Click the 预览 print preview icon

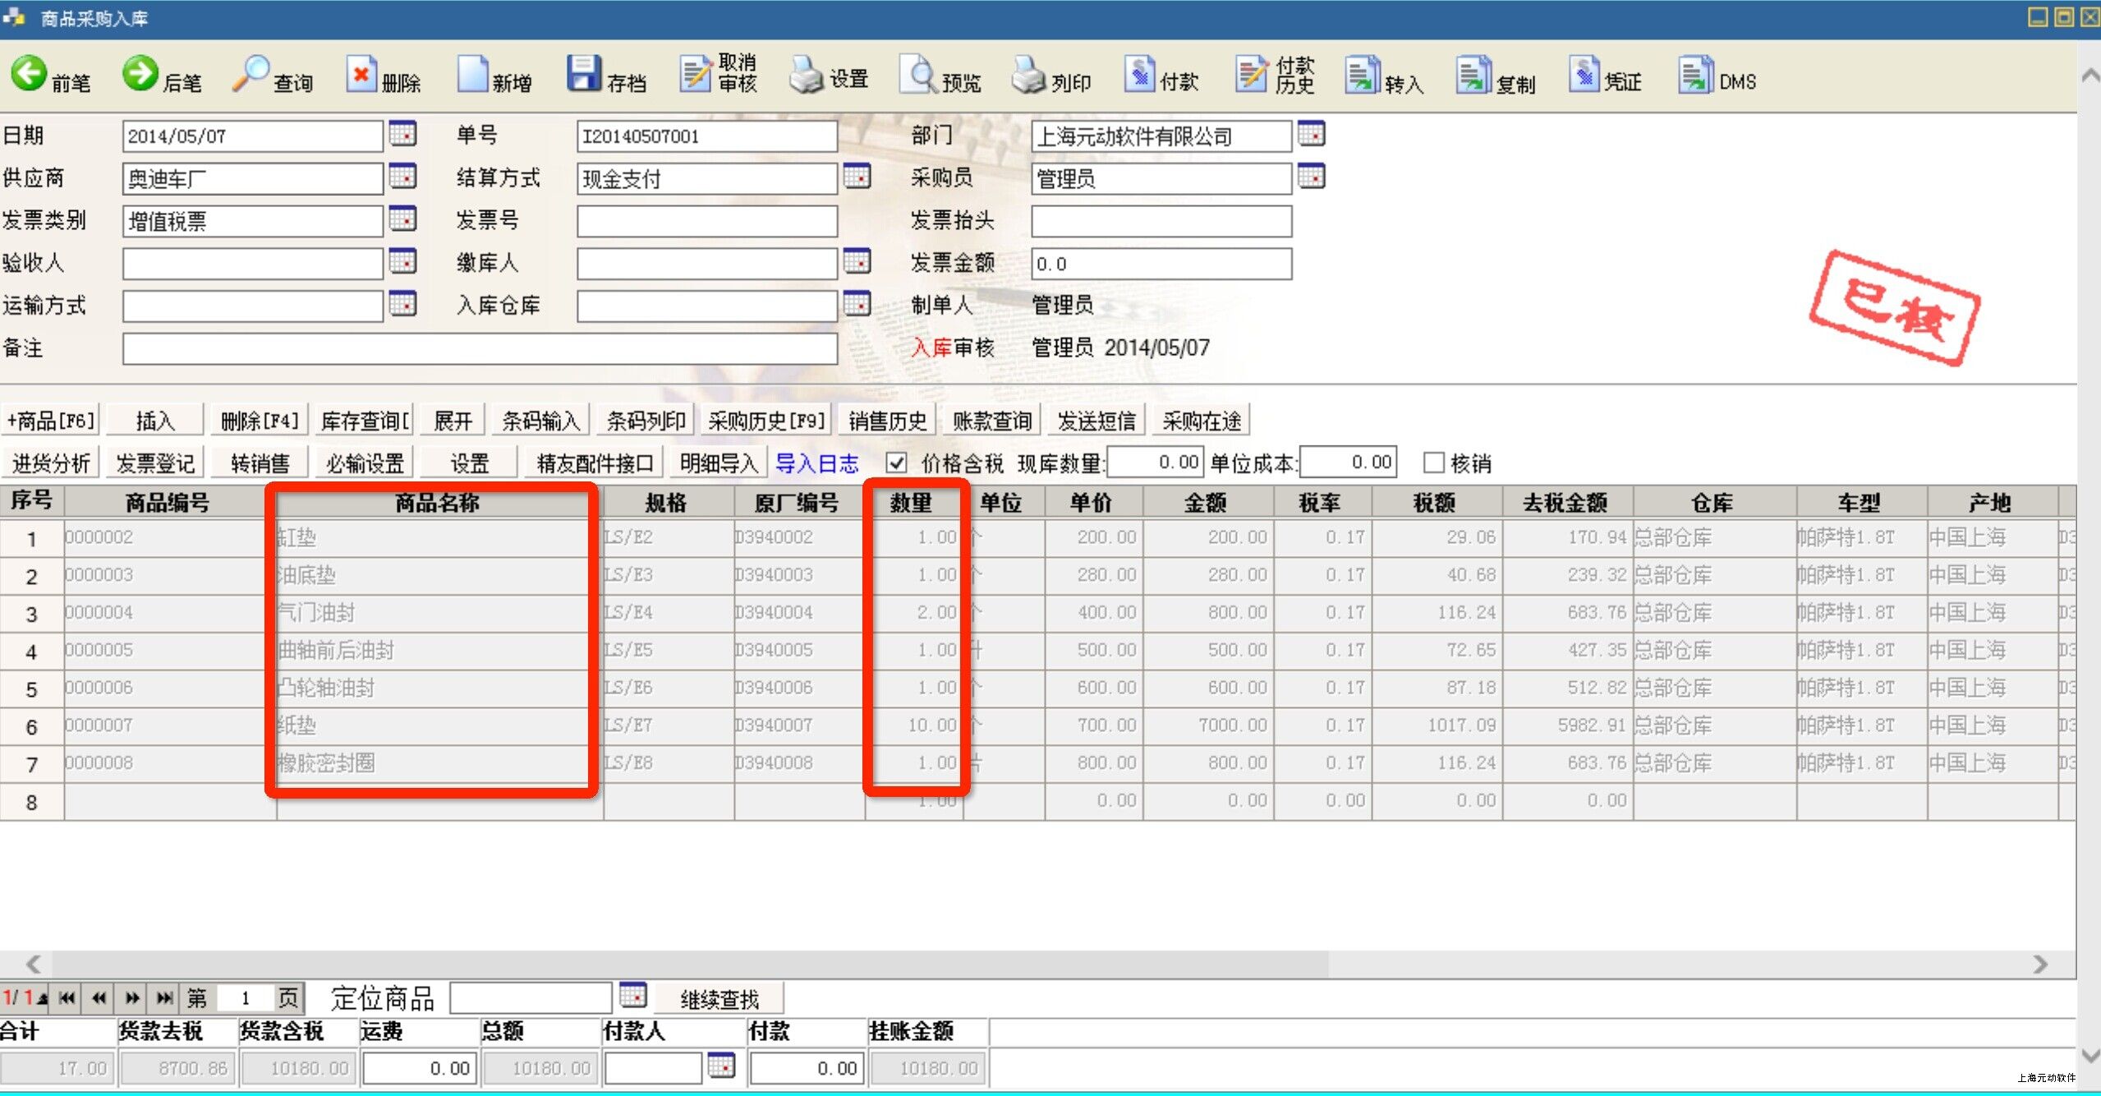pos(918,75)
